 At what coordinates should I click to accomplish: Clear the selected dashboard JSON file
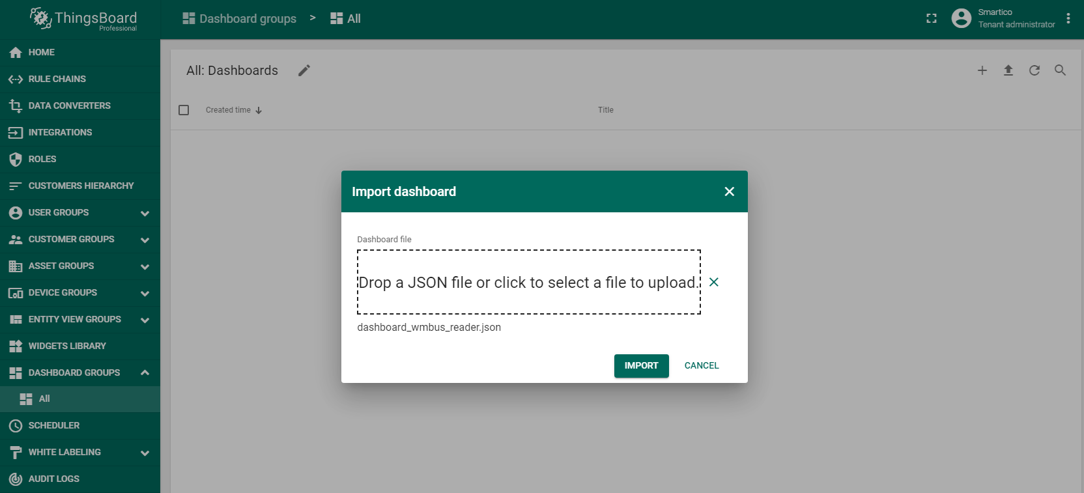pos(714,282)
